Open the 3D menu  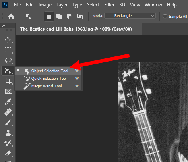pos(122,5)
